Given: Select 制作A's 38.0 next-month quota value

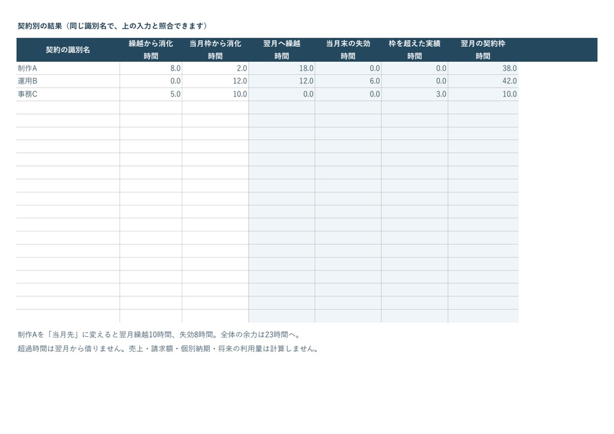Looking at the screenshot, I should pos(483,68).
